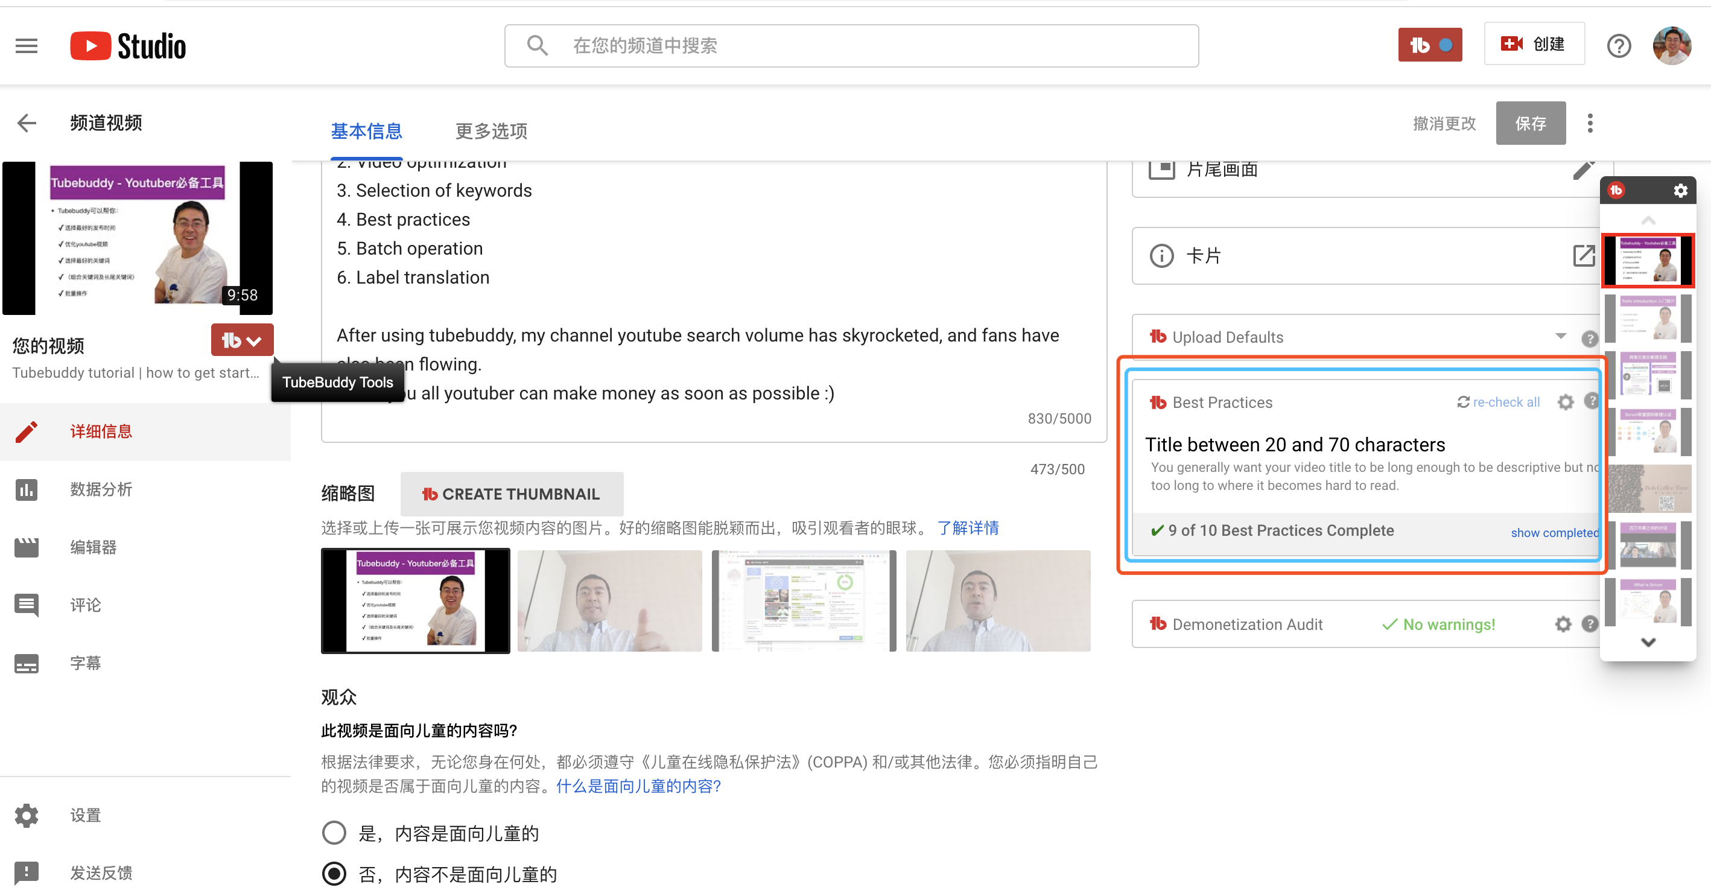Open Best Practices settings gear
The width and height of the screenshot is (1711, 893).
1566,402
